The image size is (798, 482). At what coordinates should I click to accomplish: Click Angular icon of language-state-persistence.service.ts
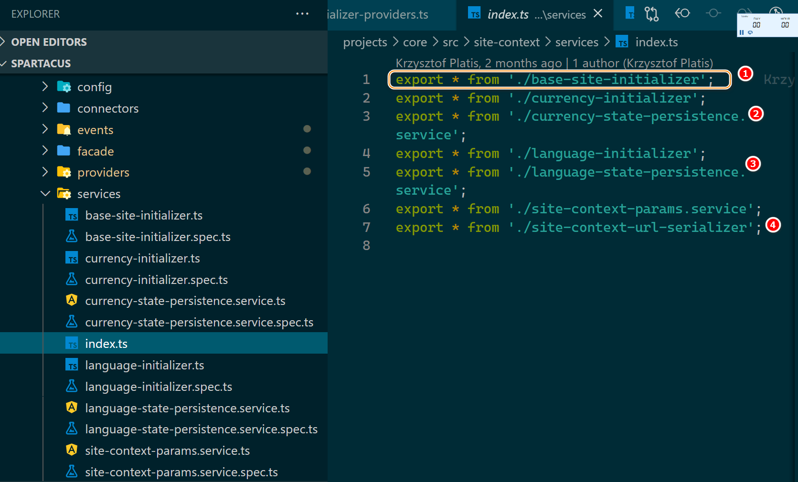(72, 408)
